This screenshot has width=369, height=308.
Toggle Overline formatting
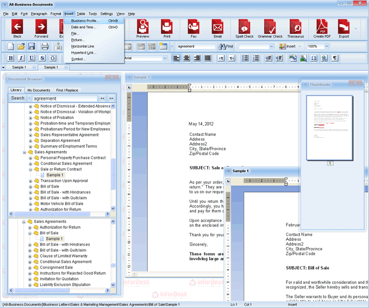coord(53,58)
